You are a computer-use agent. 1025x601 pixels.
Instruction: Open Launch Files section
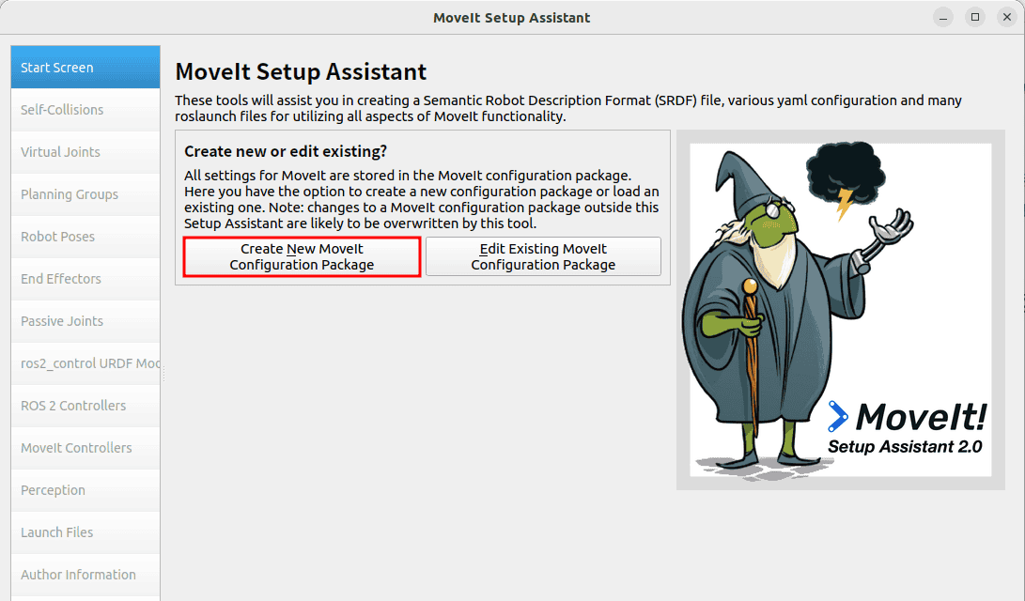point(85,532)
